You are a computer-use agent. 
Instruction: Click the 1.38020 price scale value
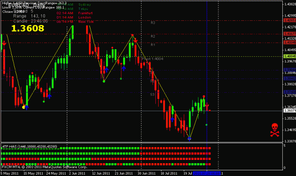[290, 84]
